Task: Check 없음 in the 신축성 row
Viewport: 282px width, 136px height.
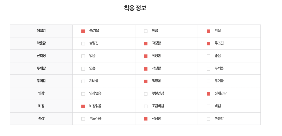Action: click(x=83, y=56)
